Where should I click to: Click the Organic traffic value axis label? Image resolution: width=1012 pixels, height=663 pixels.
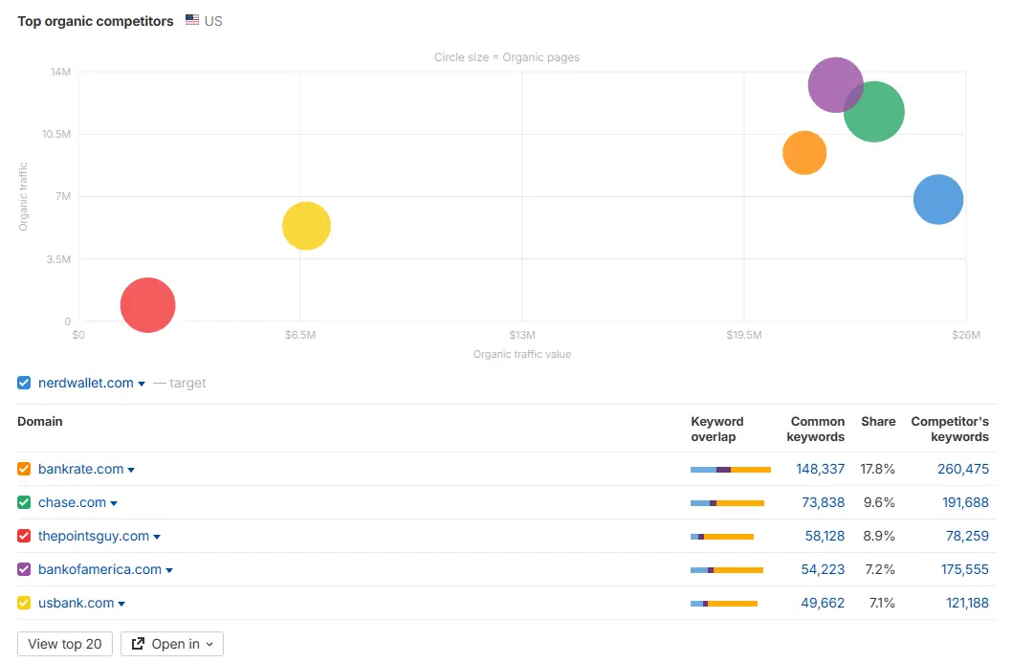[x=522, y=354]
